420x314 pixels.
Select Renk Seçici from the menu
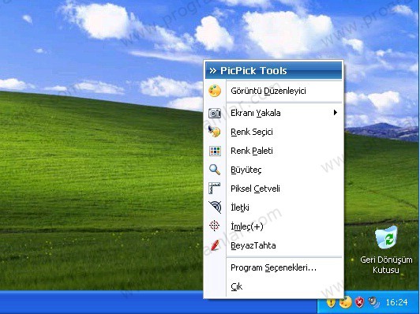(274, 132)
